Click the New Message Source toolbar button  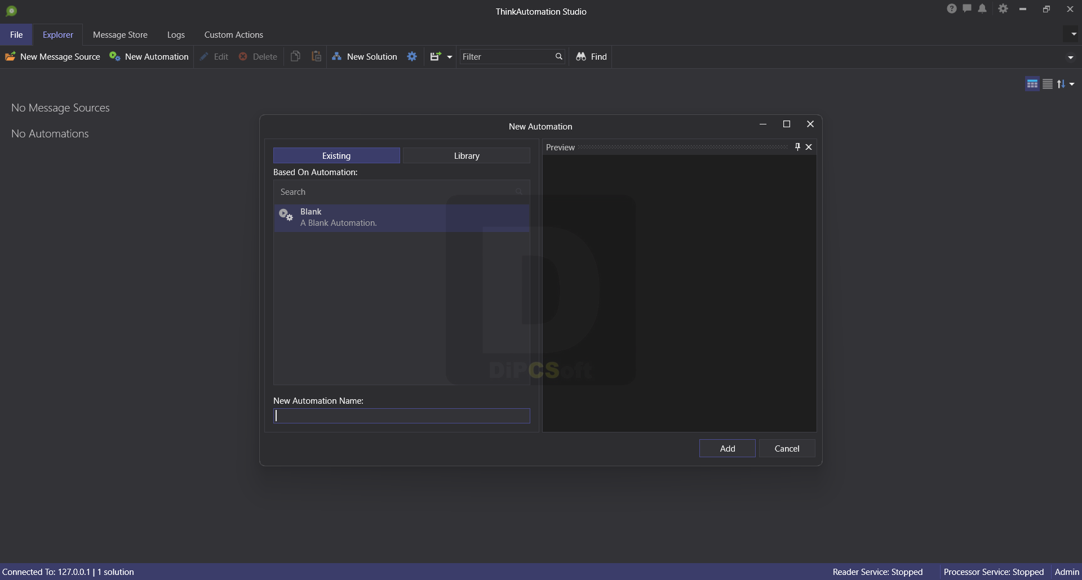52,57
